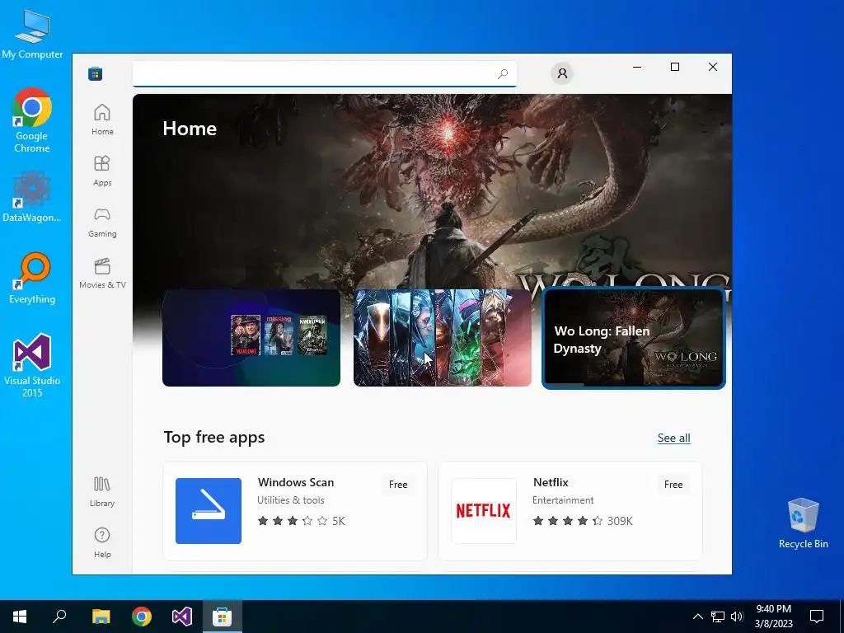844x633 pixels.
Task: Click Utilities & tools category text
Action: (x=291, y=500)
